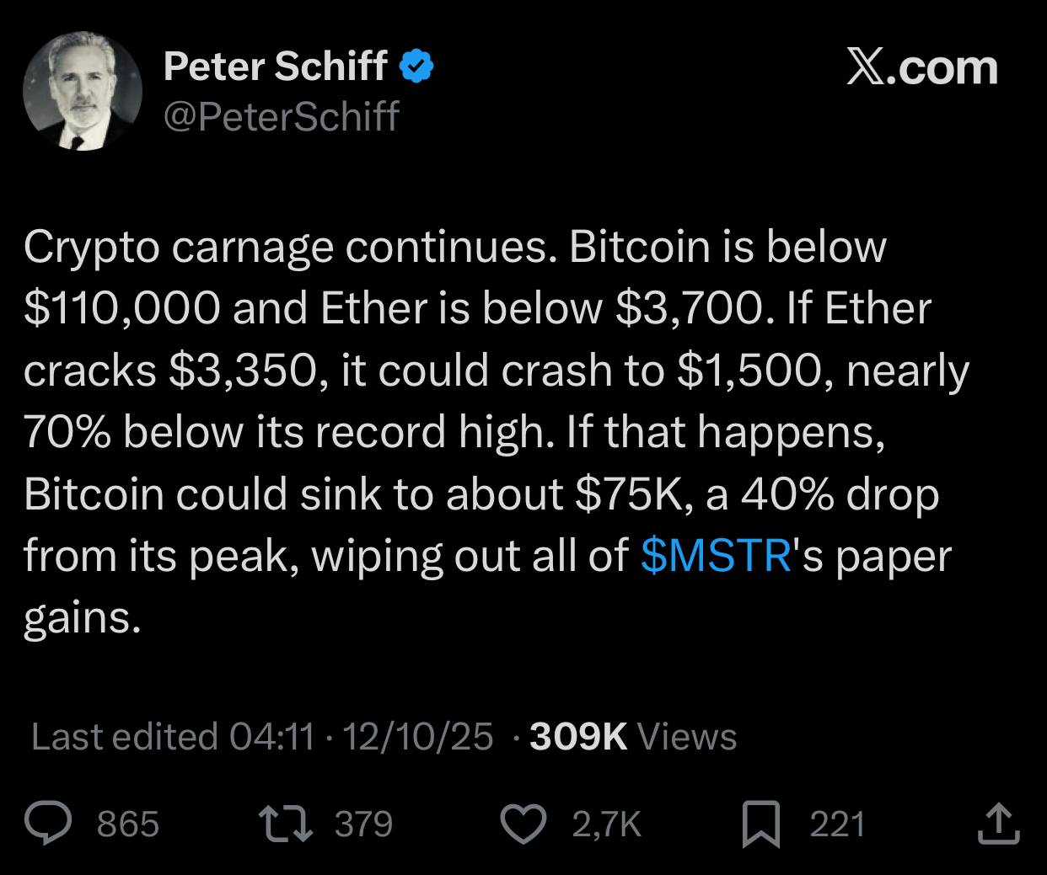Click the 12/10/25 post date
This screenshot has height=875, width=1047.
coord(418,737)
